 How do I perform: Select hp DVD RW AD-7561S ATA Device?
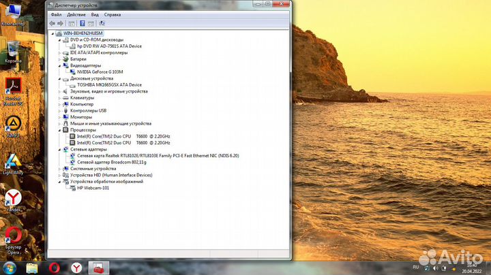(109, 46)
